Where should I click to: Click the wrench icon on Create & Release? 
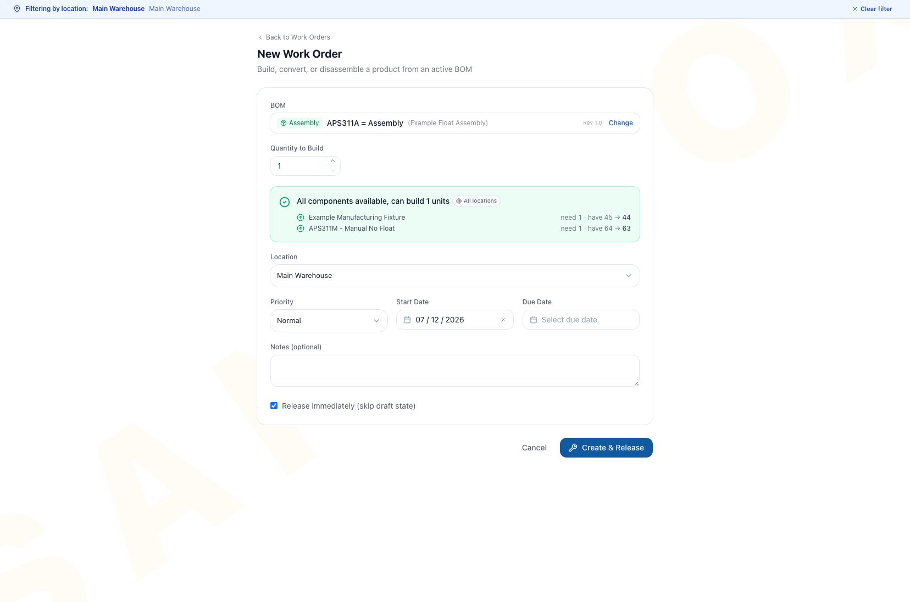(x=573, y=448)
